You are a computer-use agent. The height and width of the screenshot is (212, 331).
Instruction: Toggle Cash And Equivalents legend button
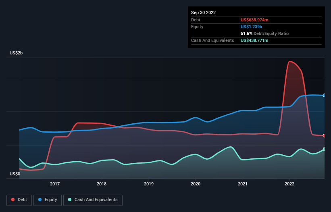93,200
